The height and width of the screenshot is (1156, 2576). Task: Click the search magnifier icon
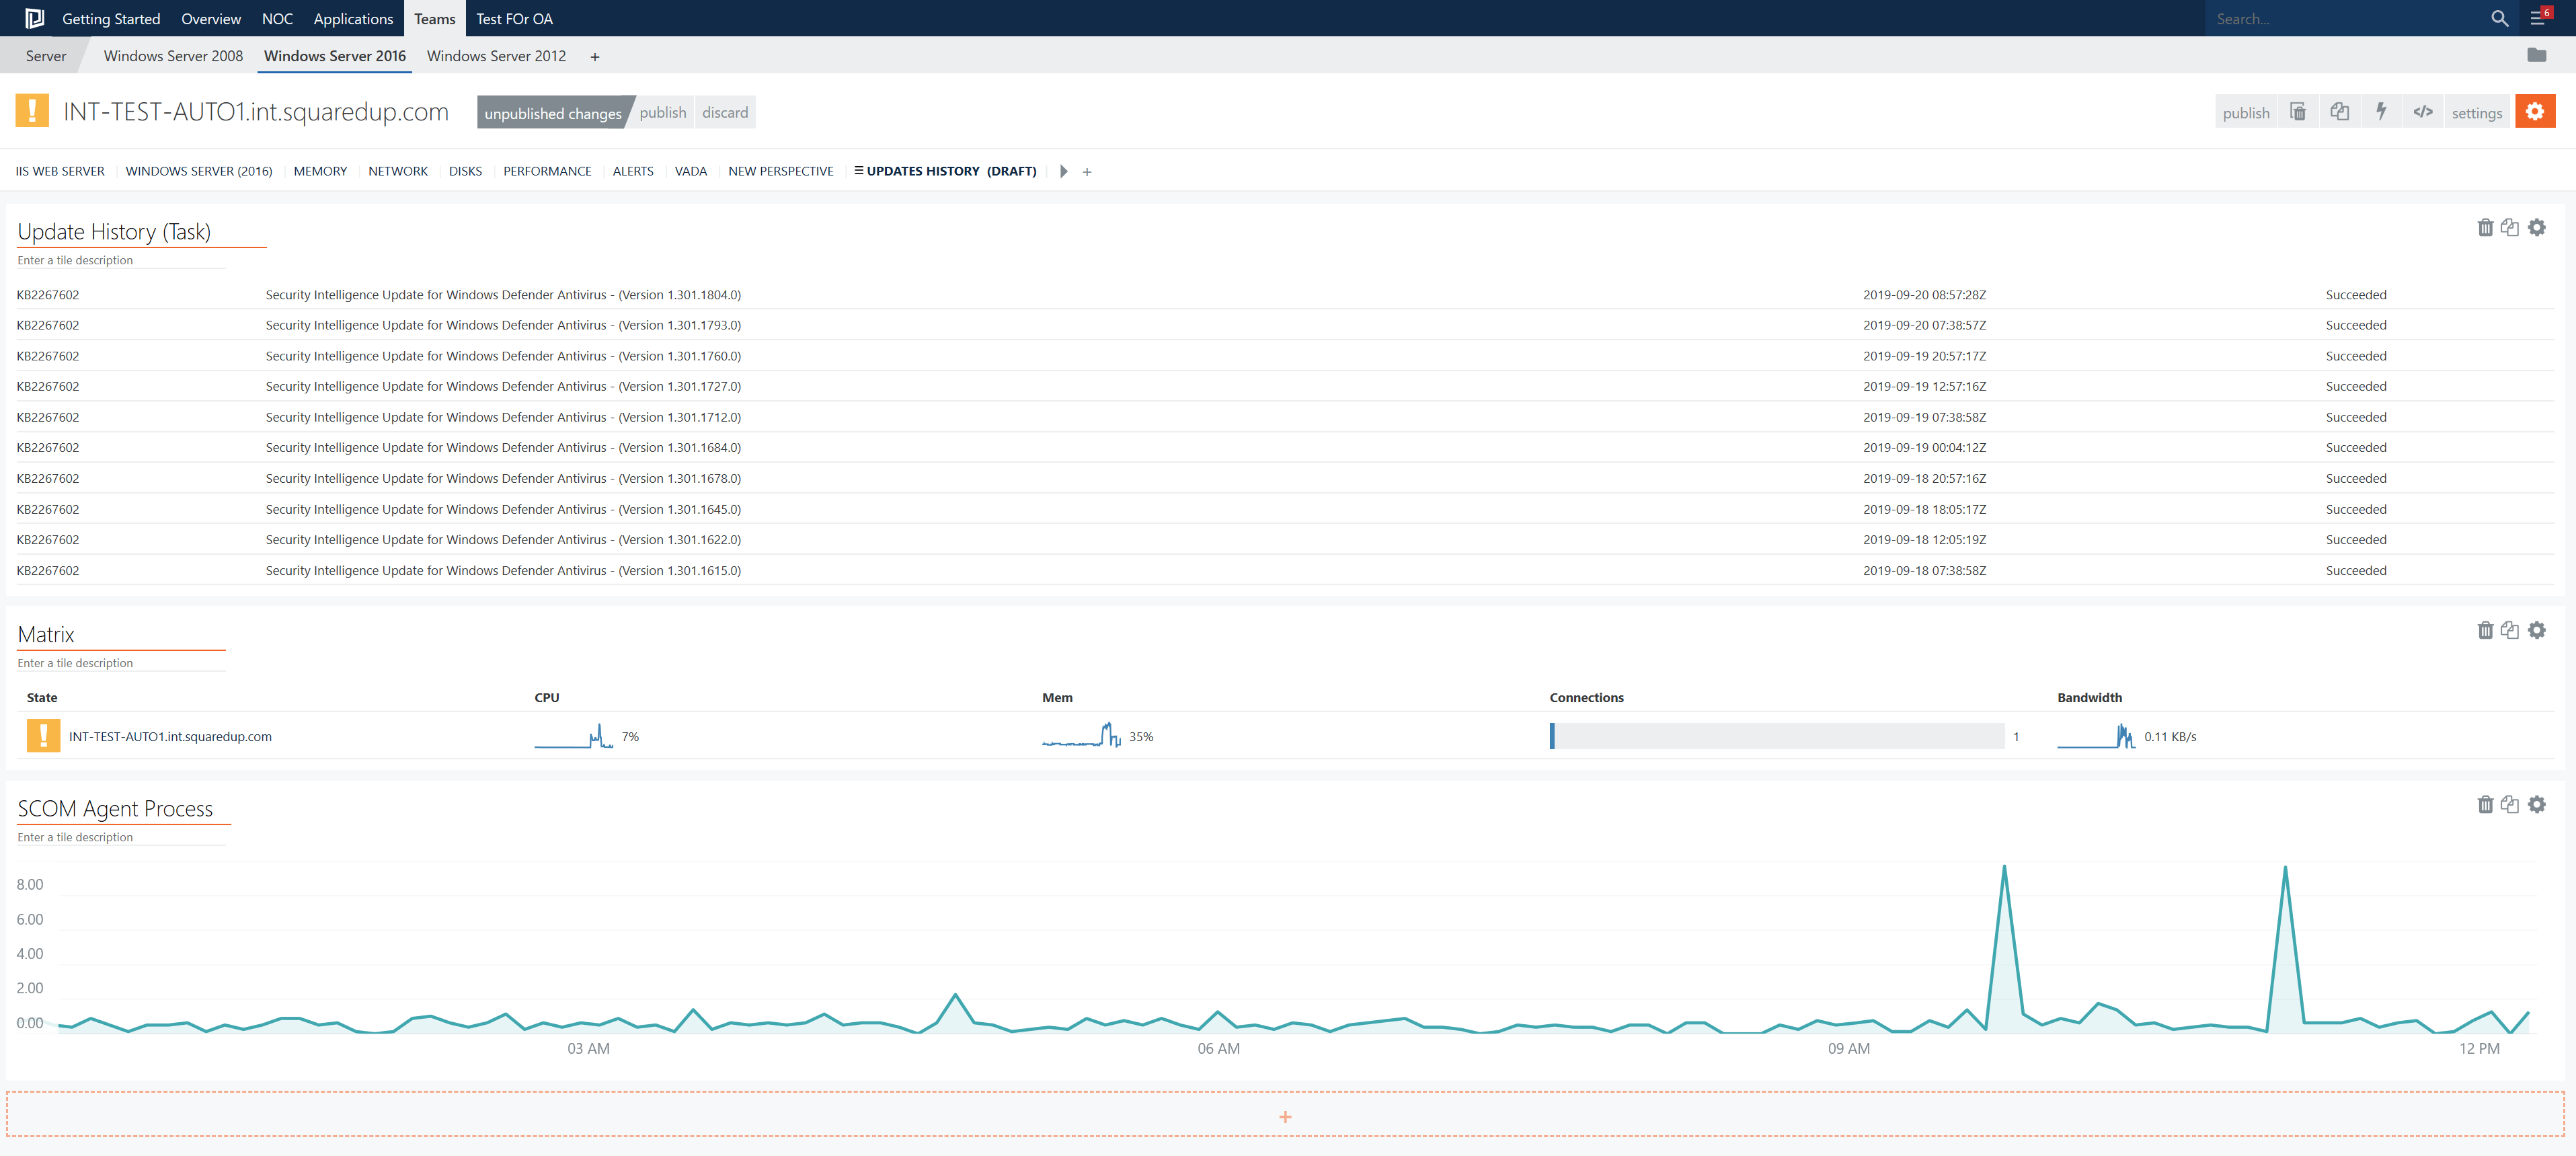click(x=2499, y=18)
